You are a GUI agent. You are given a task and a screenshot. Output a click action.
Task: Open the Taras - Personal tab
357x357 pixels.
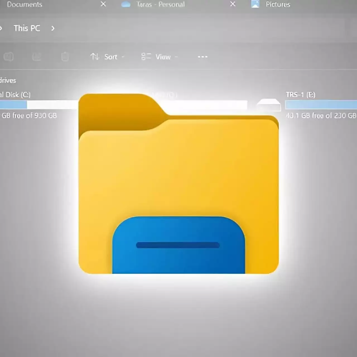pos(160,4)
